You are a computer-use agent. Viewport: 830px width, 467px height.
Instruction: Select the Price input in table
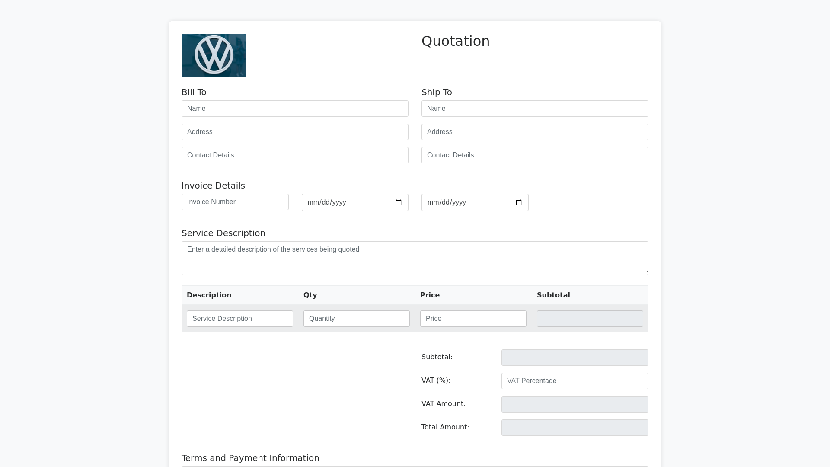[x=473, y=319]
